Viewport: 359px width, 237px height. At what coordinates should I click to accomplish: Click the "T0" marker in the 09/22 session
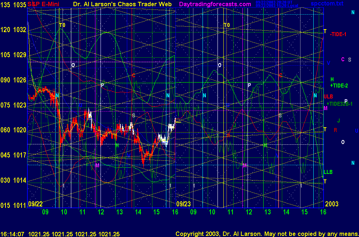(x=62, y=25)
